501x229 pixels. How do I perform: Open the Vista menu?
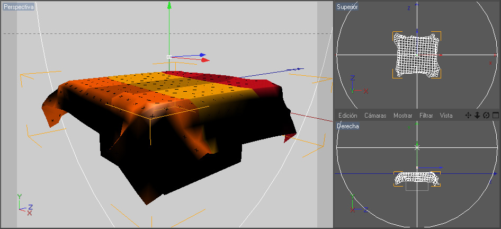click(x=446, y=116)
